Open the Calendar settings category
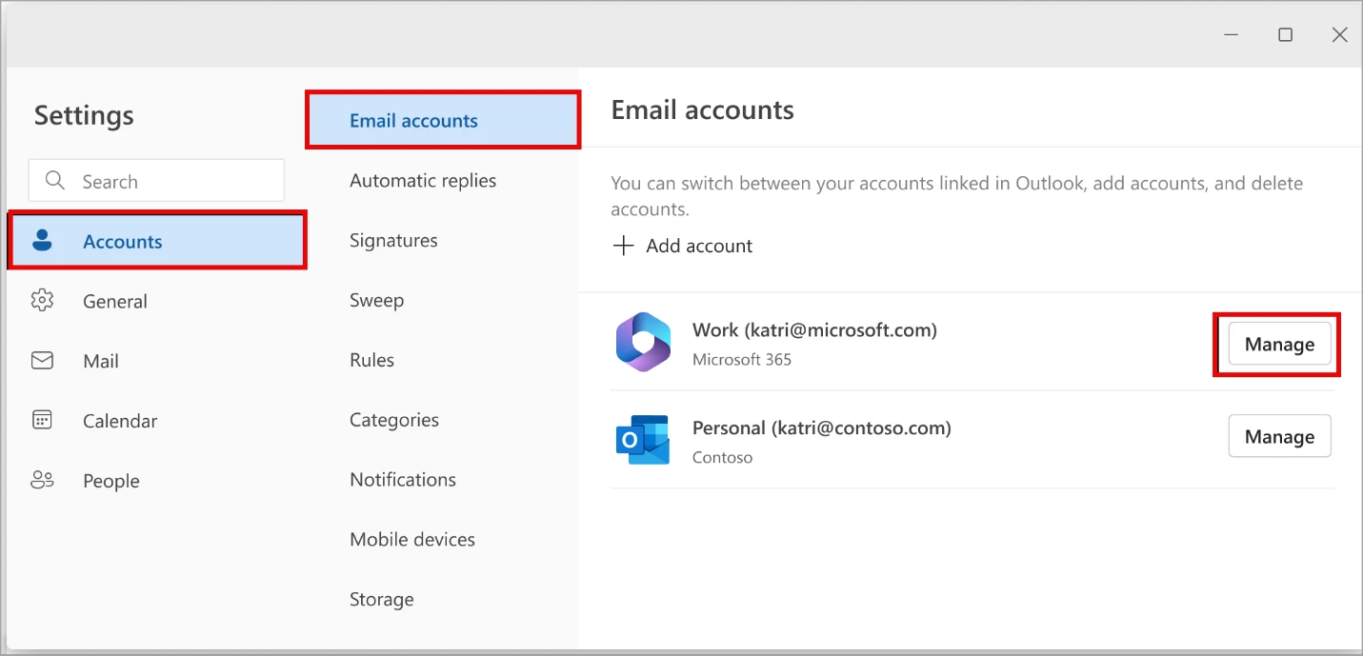Viewport: 1363px width, 656px height. (x=157, y=421)
